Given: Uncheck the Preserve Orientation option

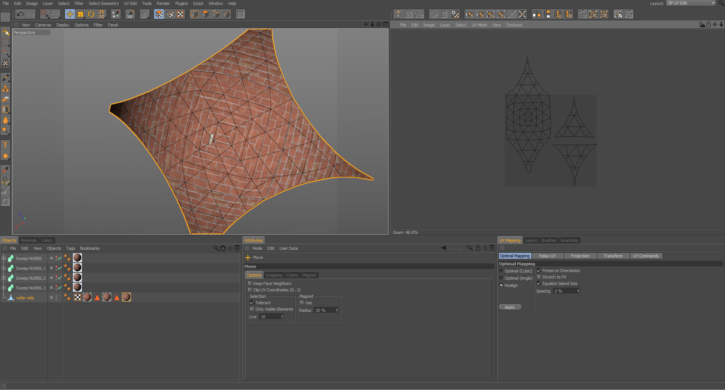Looking at the screenshot, I should coord(539,271).
